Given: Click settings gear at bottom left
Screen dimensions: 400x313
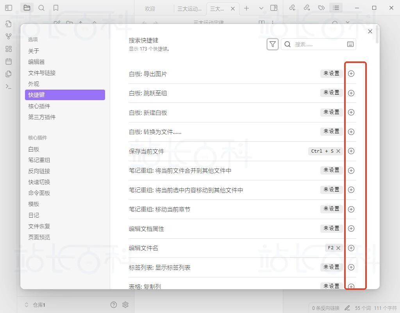Looking at the screenshot, I should click(x=125, y=305).
